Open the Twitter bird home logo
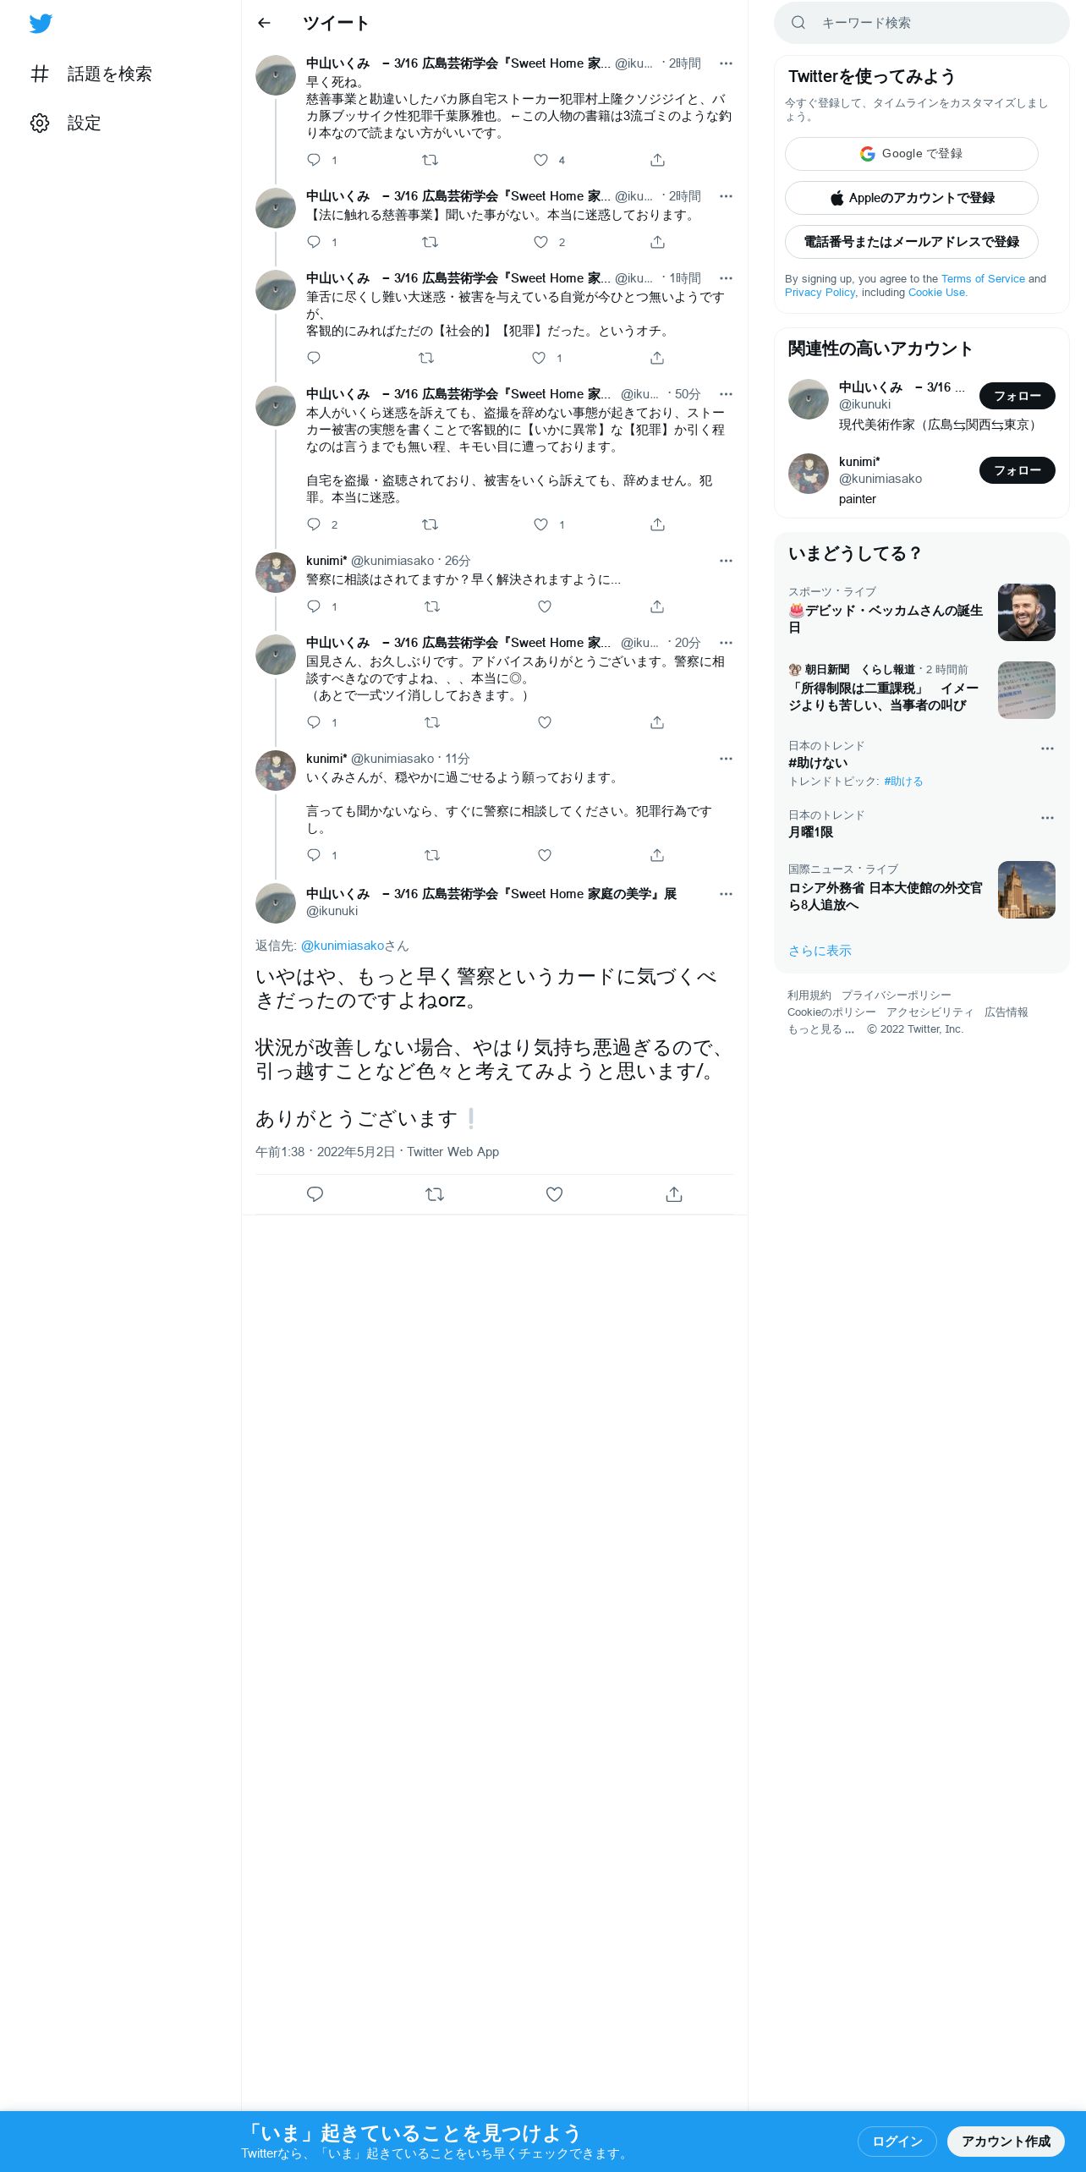 [x=41, y=23]
